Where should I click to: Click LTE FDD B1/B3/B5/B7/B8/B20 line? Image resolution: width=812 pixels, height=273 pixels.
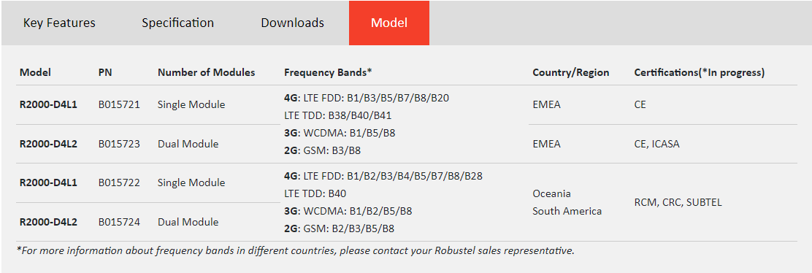(x=367, y=98)
